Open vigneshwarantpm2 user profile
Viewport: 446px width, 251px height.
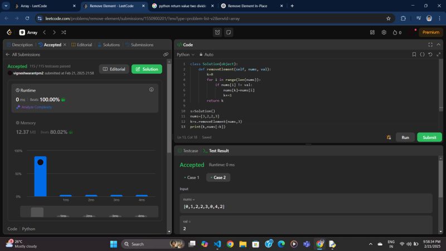point(28,73)
